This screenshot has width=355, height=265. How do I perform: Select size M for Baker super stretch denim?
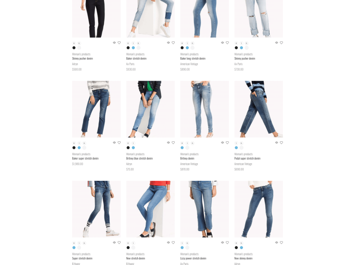(74, 143)
